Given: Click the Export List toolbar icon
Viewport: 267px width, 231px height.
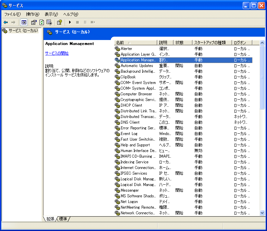Looking at the screenshot, I should [49, 22].
